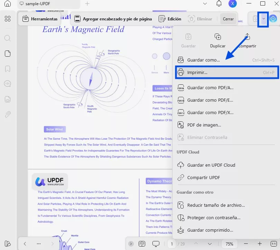Screen dimensions: 280x250
Task: Zoom out with the minus icon
Action: coord(246,244)
